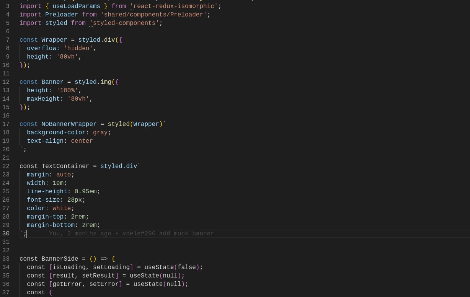Viewport: 470px width, 297px height.
Task: Click the 'center' value
Action: pos(82,141)
